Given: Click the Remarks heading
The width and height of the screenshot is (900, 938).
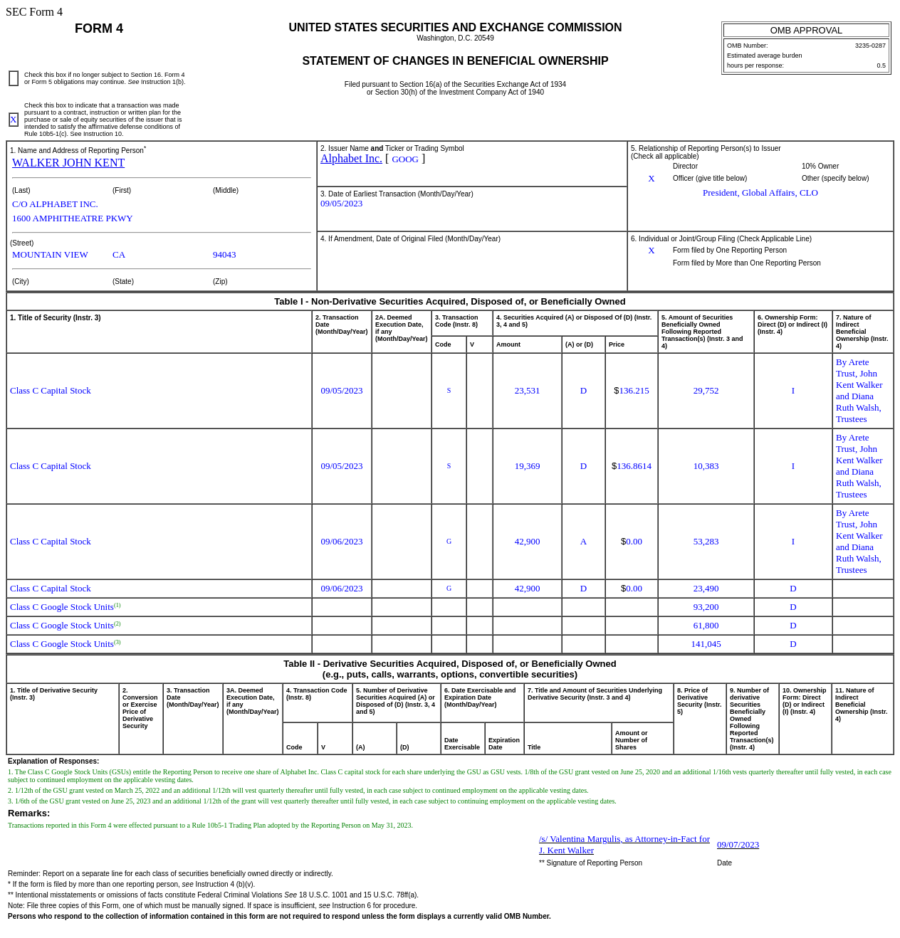Looking at the screenshot, I should 29,813.
